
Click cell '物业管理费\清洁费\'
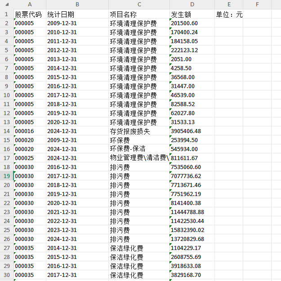[x=139, y=158]
